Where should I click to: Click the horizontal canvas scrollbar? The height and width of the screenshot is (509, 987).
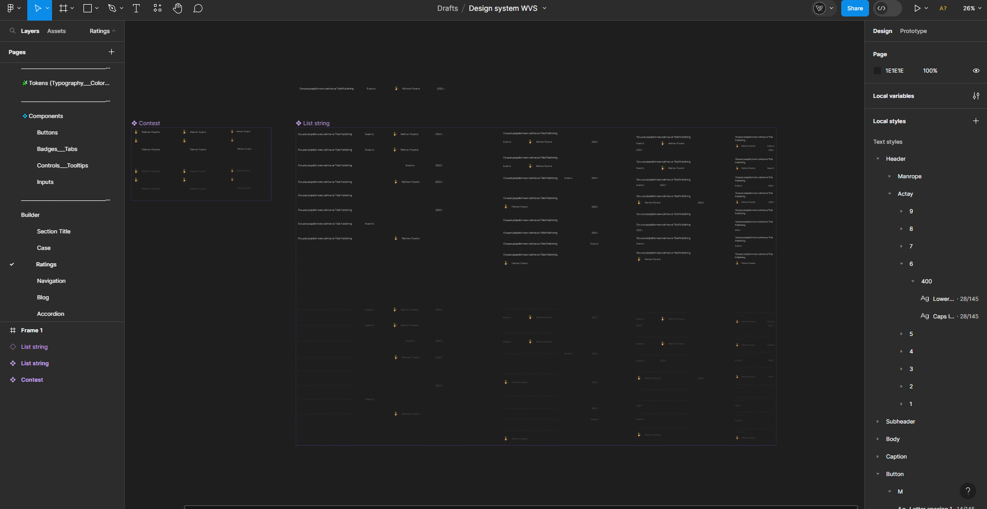520,507
